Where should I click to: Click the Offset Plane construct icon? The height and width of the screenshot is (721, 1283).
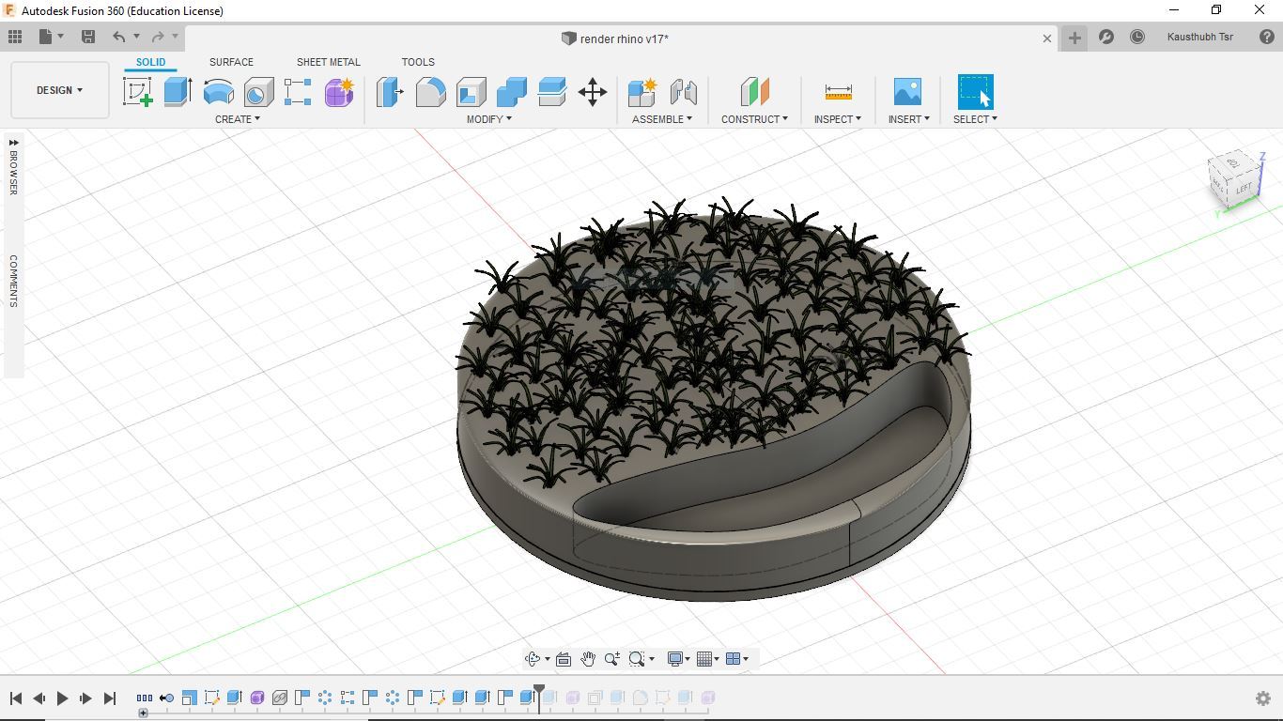click(x=754, y=92)
